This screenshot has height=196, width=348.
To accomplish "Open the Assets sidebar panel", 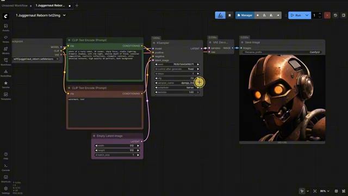I will coord(6,28).
